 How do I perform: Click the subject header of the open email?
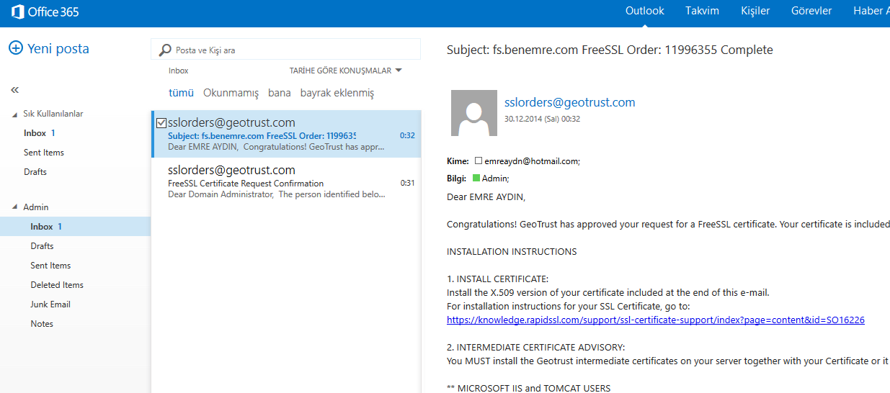[610, 50]
